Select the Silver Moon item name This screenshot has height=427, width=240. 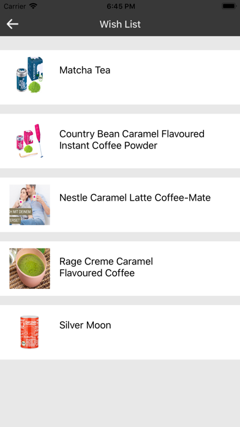click(x=85, y=325)
